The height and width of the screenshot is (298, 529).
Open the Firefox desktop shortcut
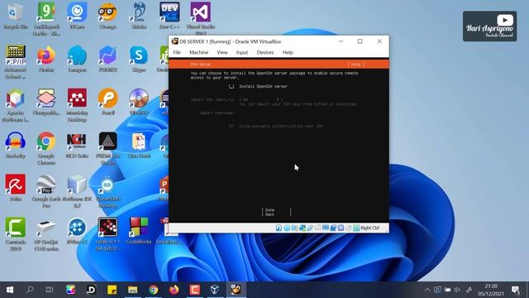[x=46, y=60]
